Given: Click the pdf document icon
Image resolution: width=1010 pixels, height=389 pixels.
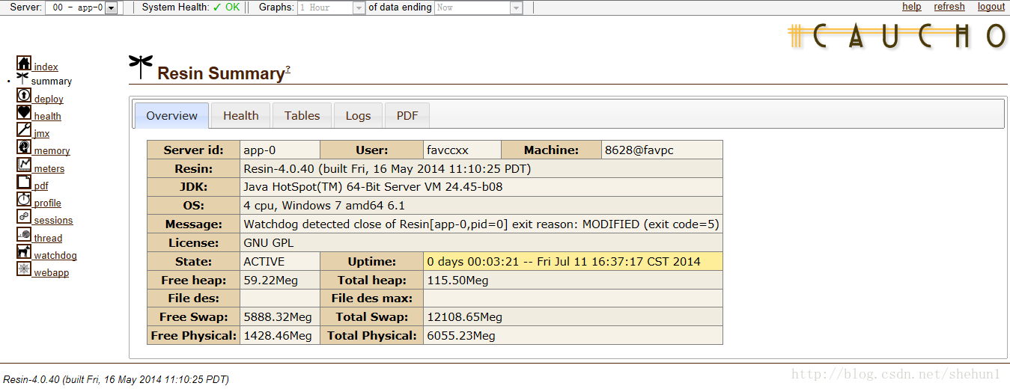Looking at the screenshot, I should coord(24,183).
